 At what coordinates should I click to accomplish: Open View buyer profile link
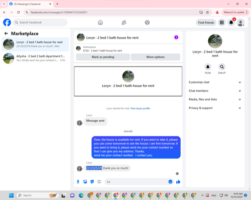coord(140,108)
